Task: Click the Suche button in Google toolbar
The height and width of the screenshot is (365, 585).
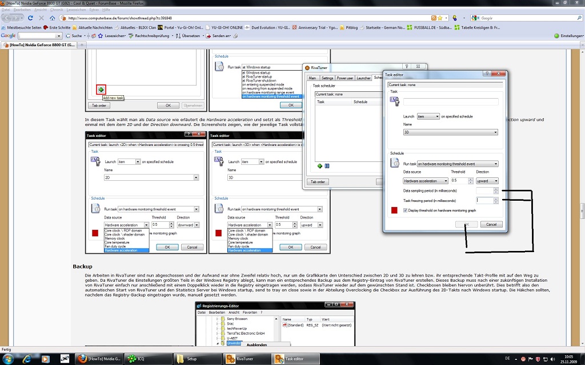Action: coord(74,36)
